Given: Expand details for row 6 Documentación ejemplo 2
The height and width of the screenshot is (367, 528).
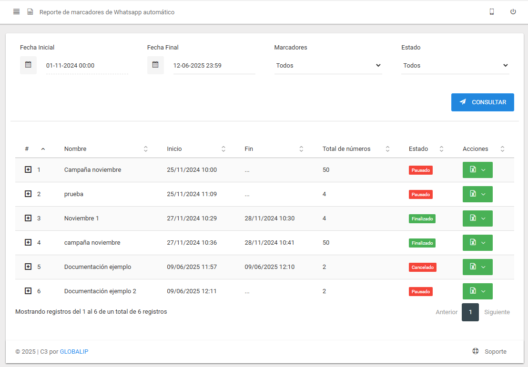Looking at the screenshot, I should pos(28,291).
